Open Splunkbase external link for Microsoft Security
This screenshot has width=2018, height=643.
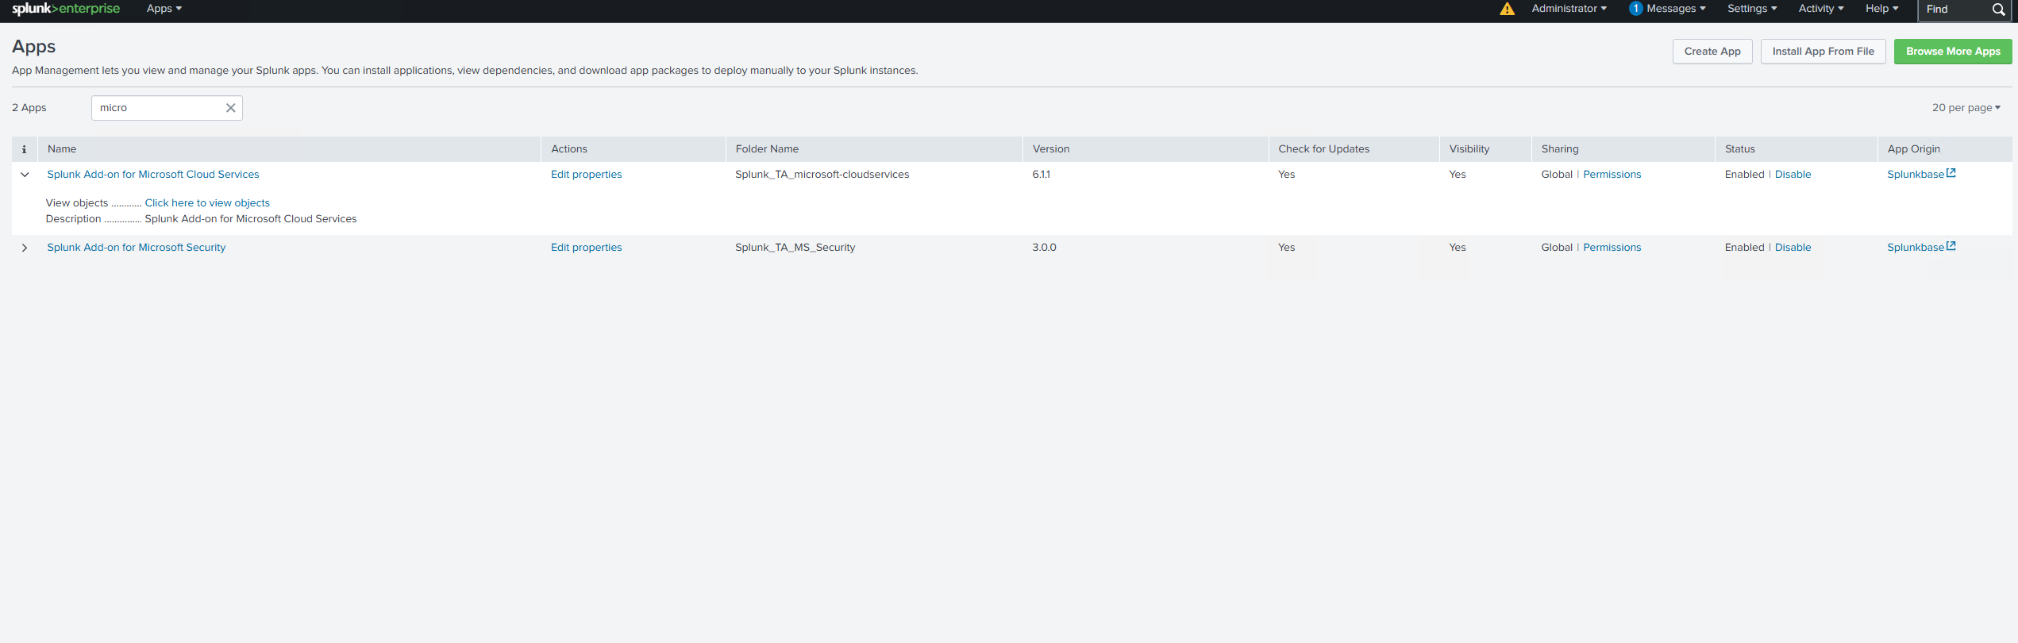1921,247
